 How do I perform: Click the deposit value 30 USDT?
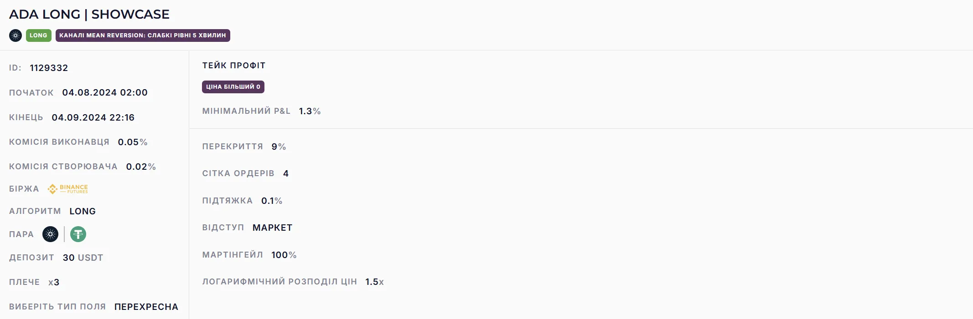click(83, 258)
